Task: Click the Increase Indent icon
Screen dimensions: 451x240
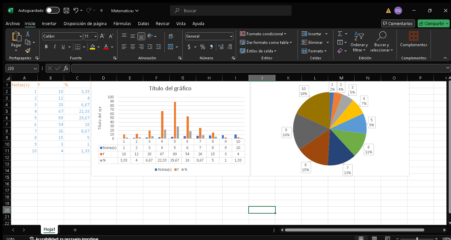Action: 158,47
